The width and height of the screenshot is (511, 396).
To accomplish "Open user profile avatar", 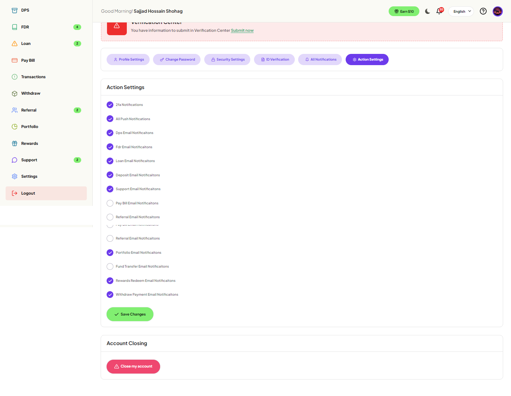I will tap(497, 11).
